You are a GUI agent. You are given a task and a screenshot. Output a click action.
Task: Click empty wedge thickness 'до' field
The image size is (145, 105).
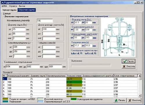[49, 52]
